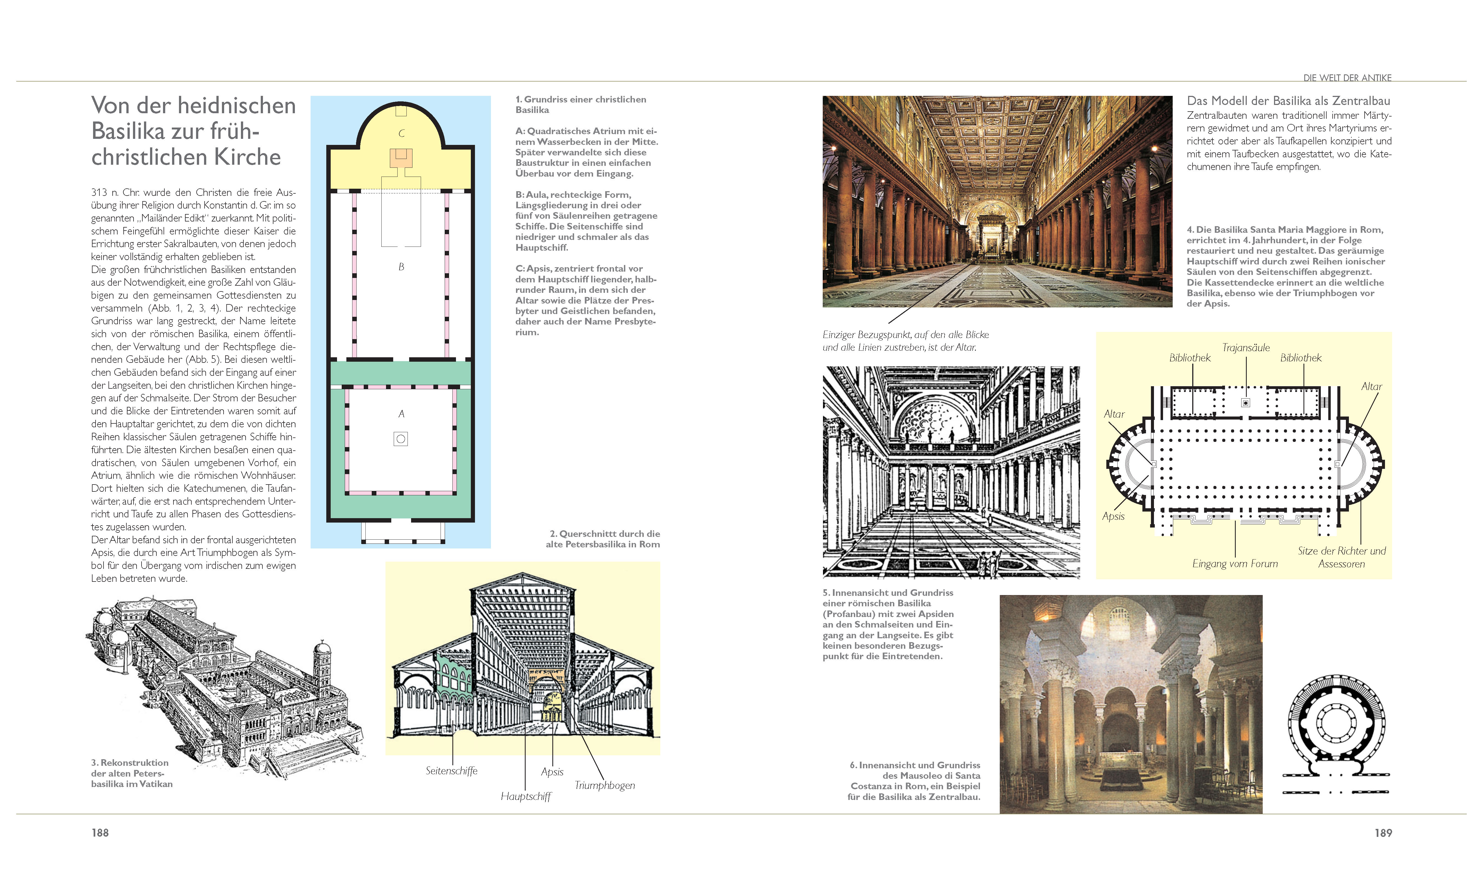Click italic note 'Einziger Bezugspunkt, auf den alle Blicke'
Image resolution: width=1483 pixels, height=895 pixels.
coord(906,341)
